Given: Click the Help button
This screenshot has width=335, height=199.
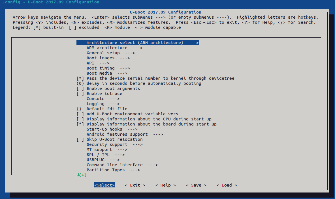Looking at the screenshot, I should 166,185.
